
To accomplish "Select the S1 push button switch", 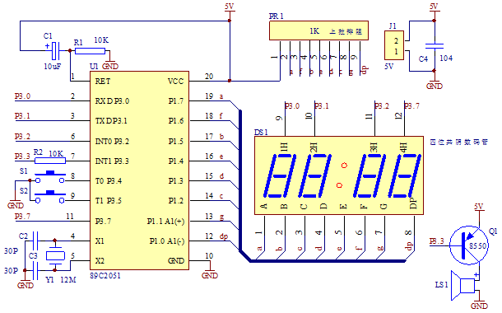I will click(50, 177).
